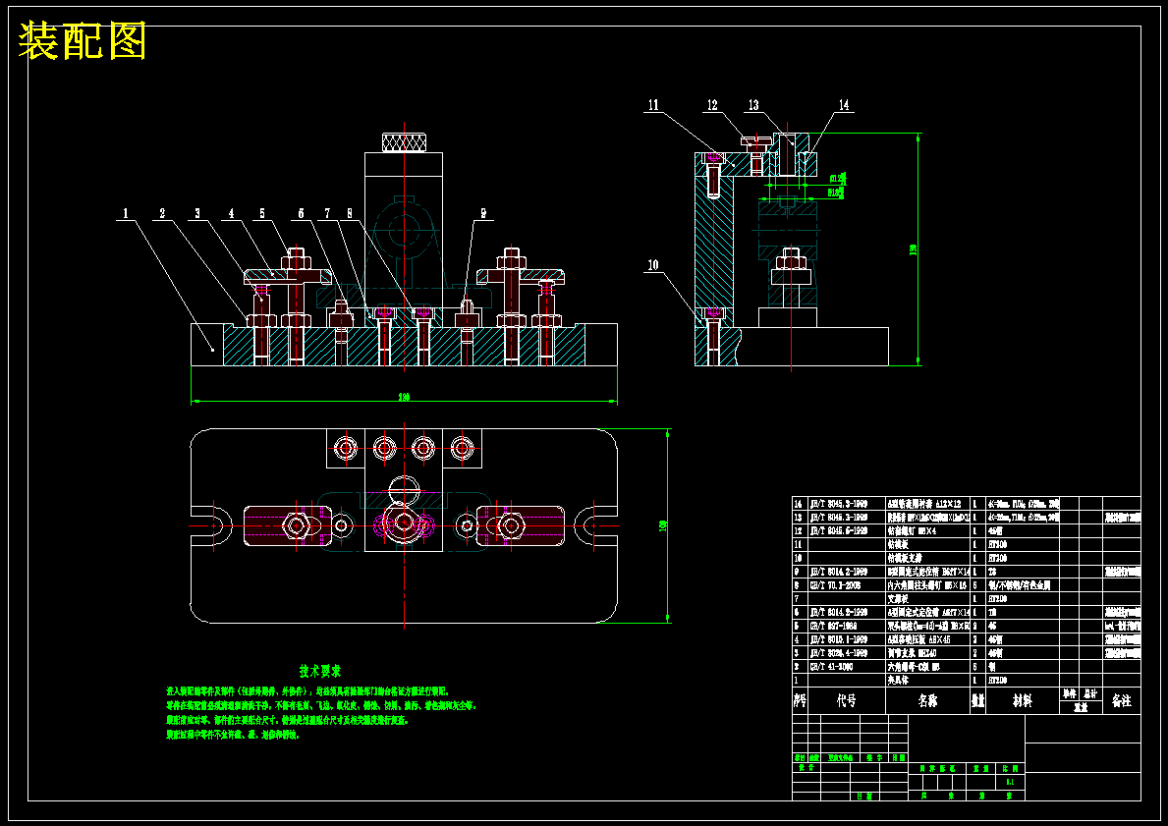
Task: Click the "A型移动压板 A8×45" name cell
Action: [x=927, y=639]
